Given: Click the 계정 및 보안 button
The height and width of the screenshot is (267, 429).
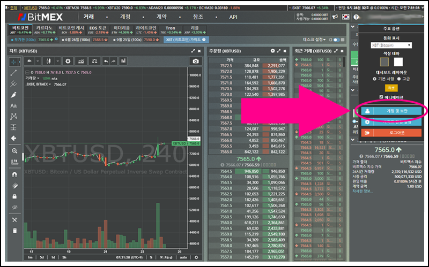Looking at the screenshot, I should click(391, 111).
